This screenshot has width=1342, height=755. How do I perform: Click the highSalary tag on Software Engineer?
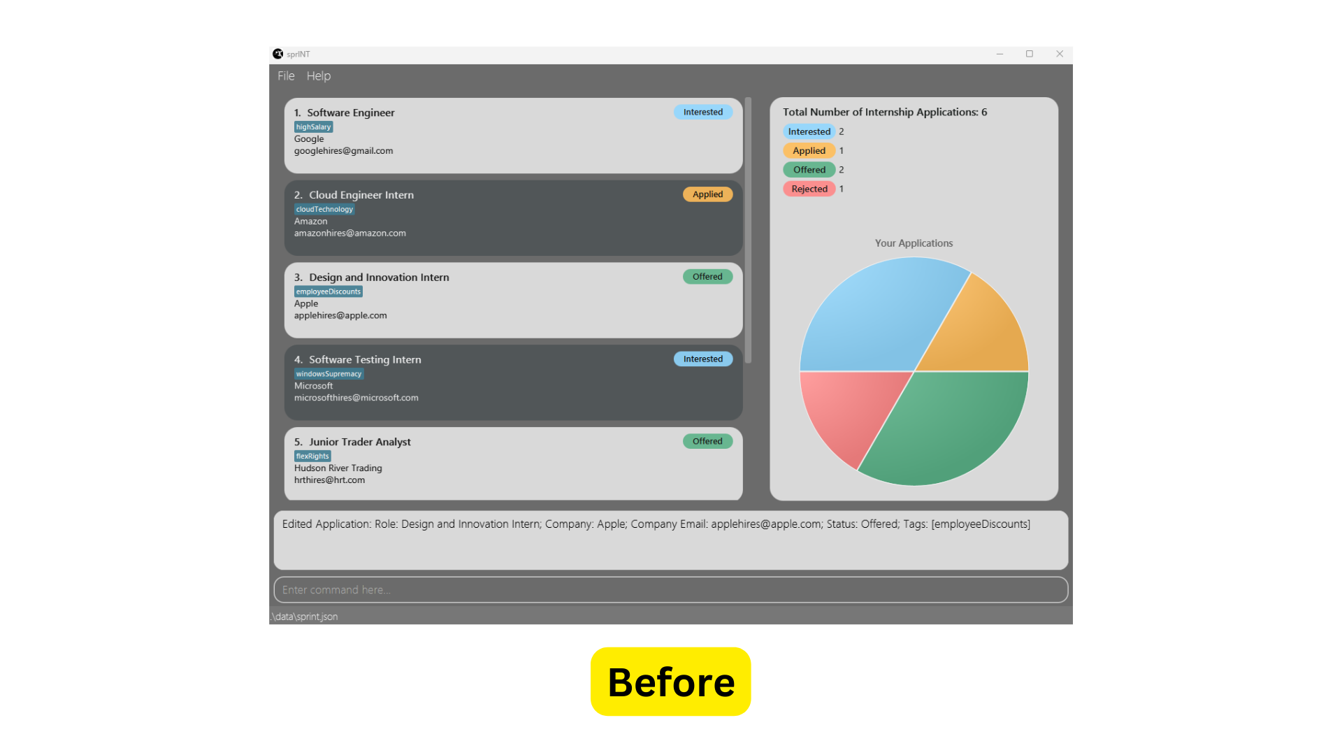(x=312, y=127)
